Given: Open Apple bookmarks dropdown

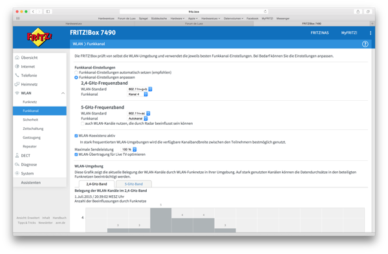Looking at the screenshot, I should [x=193, y=18].
